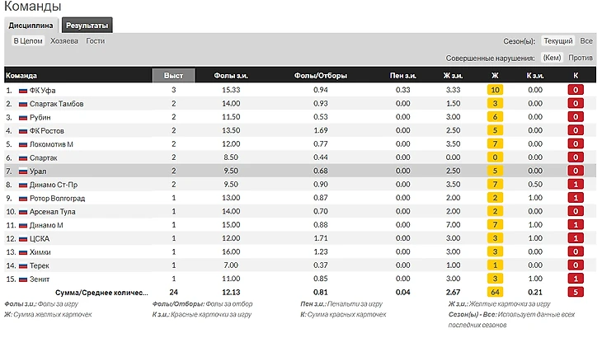This screenshot has height=338, width=602.
Task: Select the Хозяева filter option
Action: tap(64, 40)
